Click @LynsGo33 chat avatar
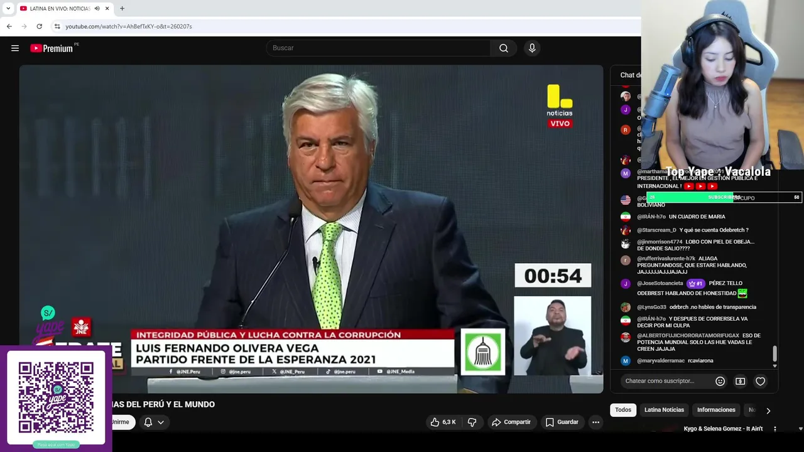Image resolution: width=804 pixels, height=452 pixels. point(626,307)
